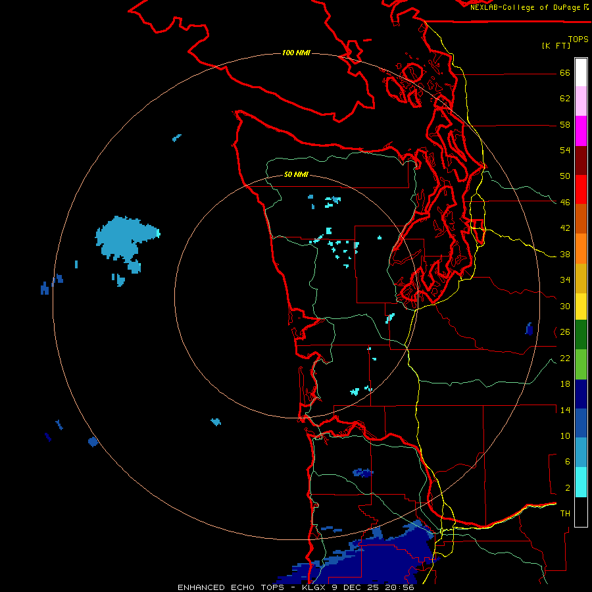The height and width of the screenshot is (592, 592).
Task: Click the 22 legend value
Action: (565, 358)
